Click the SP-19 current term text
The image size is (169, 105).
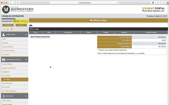[x=16, y=21]
